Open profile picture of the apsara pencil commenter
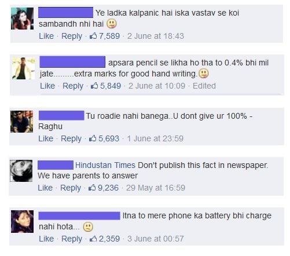 (x=24, y=68)
